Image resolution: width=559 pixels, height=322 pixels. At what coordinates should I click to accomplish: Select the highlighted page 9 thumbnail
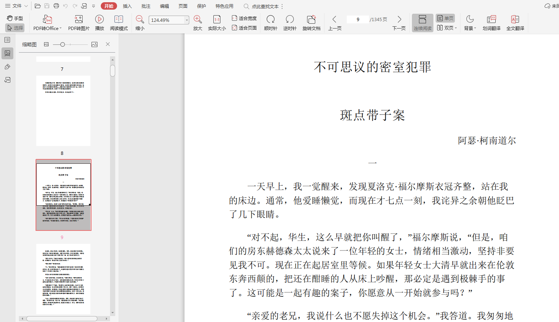click(63, 195)
